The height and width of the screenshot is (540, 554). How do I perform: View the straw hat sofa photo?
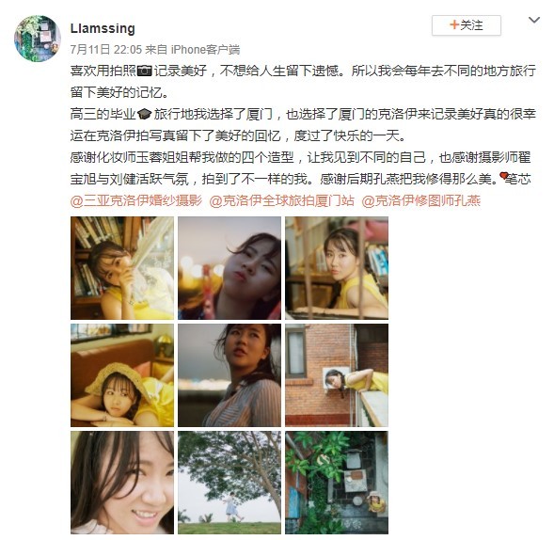point(122,375)
